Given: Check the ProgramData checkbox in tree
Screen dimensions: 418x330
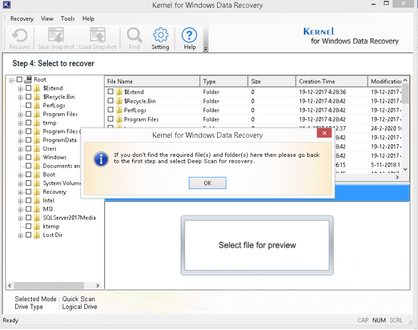Looking at the screenshot, I should pos(28,140).
